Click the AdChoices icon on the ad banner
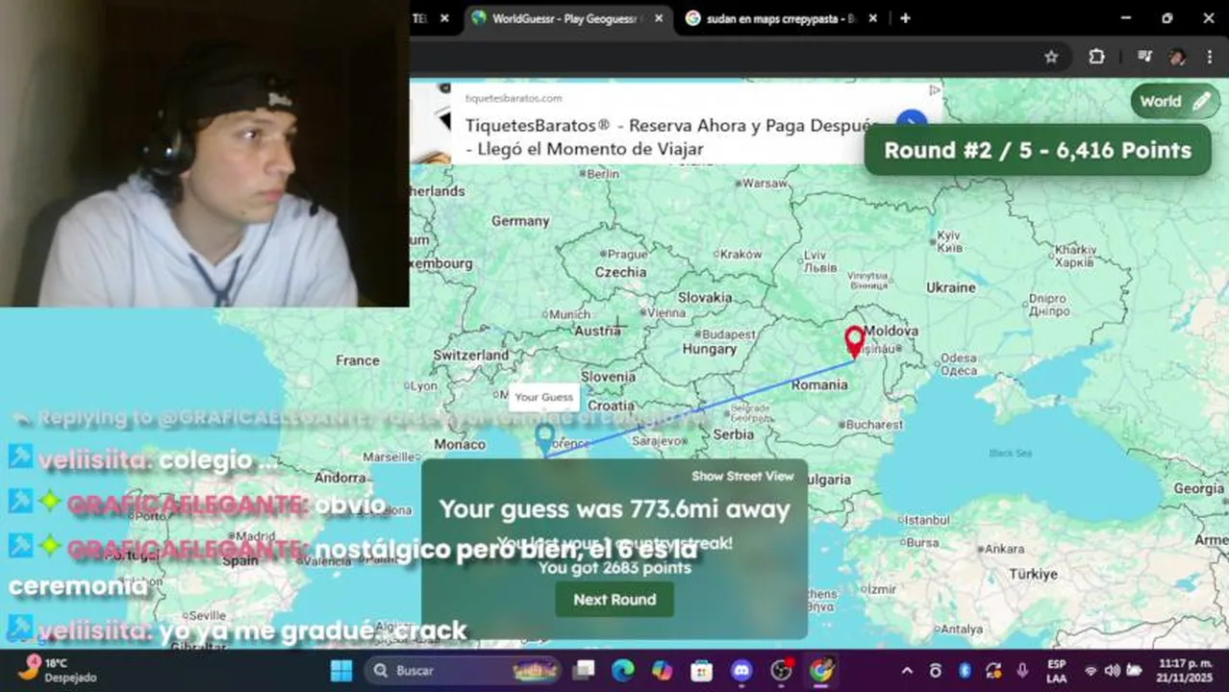This screenshot has width=1229, height=692. point(934,90)
